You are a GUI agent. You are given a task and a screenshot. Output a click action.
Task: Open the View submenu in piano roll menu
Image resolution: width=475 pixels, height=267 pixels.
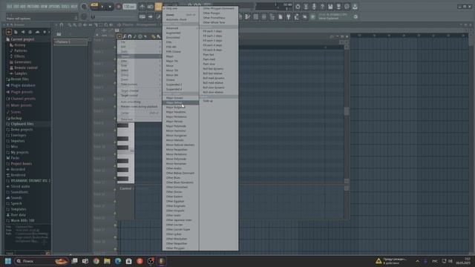coord(140,61)
